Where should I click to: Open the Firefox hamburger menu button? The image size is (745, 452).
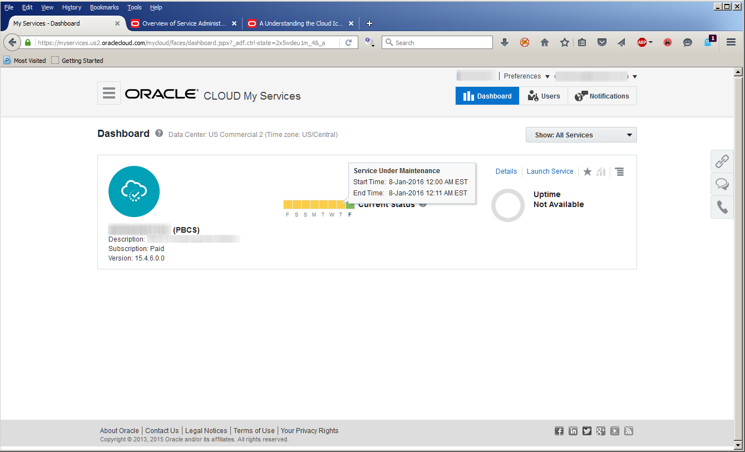pyautogui.click(x=731, y=42)
